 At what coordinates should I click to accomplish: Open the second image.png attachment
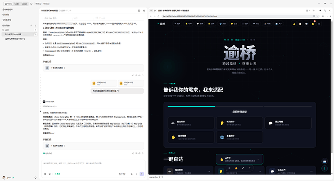[131, 84]
